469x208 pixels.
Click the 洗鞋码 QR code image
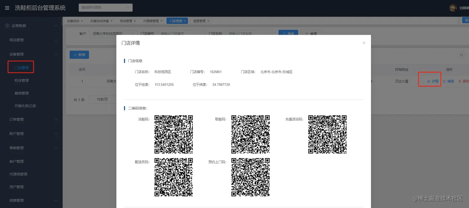click(x=174, y=134)
